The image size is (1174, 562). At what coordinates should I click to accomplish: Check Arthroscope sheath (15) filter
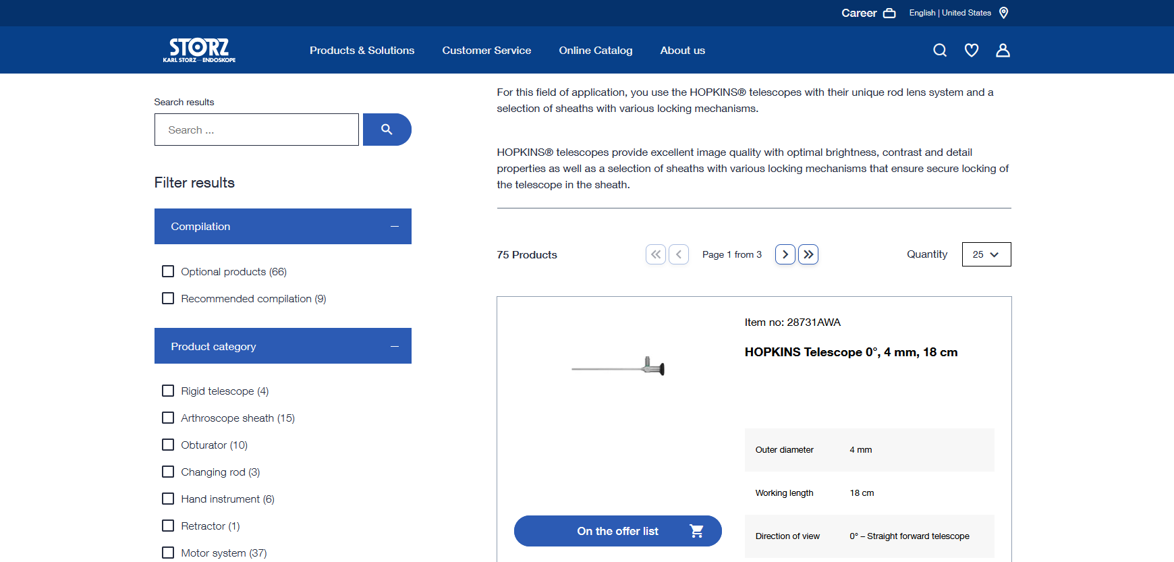[168, 418]
